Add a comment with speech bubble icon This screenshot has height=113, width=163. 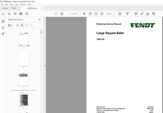click(x=136, y=14)
